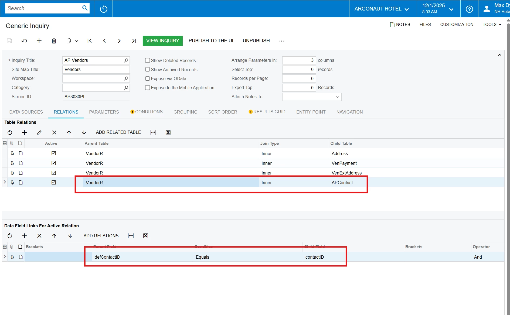
Task: Toggle Show Archived Records checkbox
Action: point(148,70)
